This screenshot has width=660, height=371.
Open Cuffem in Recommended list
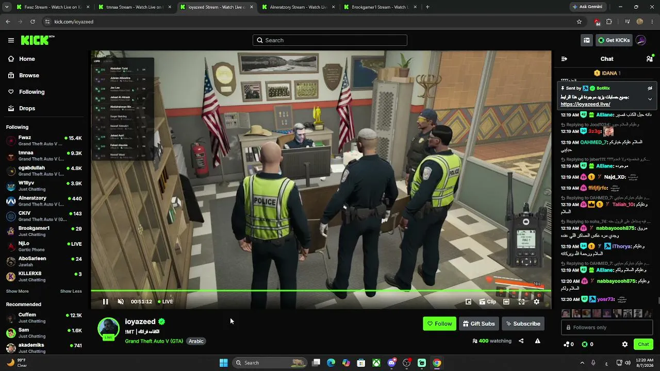click(x=44, y=318)
